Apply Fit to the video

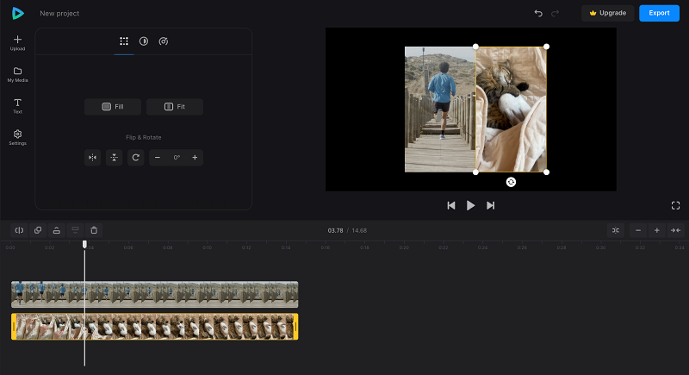(x=175, y=107)
